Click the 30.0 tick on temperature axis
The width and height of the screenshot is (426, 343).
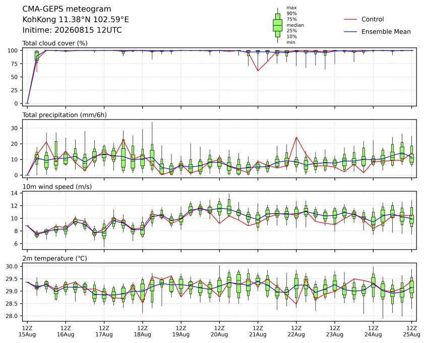pos(12,266)
